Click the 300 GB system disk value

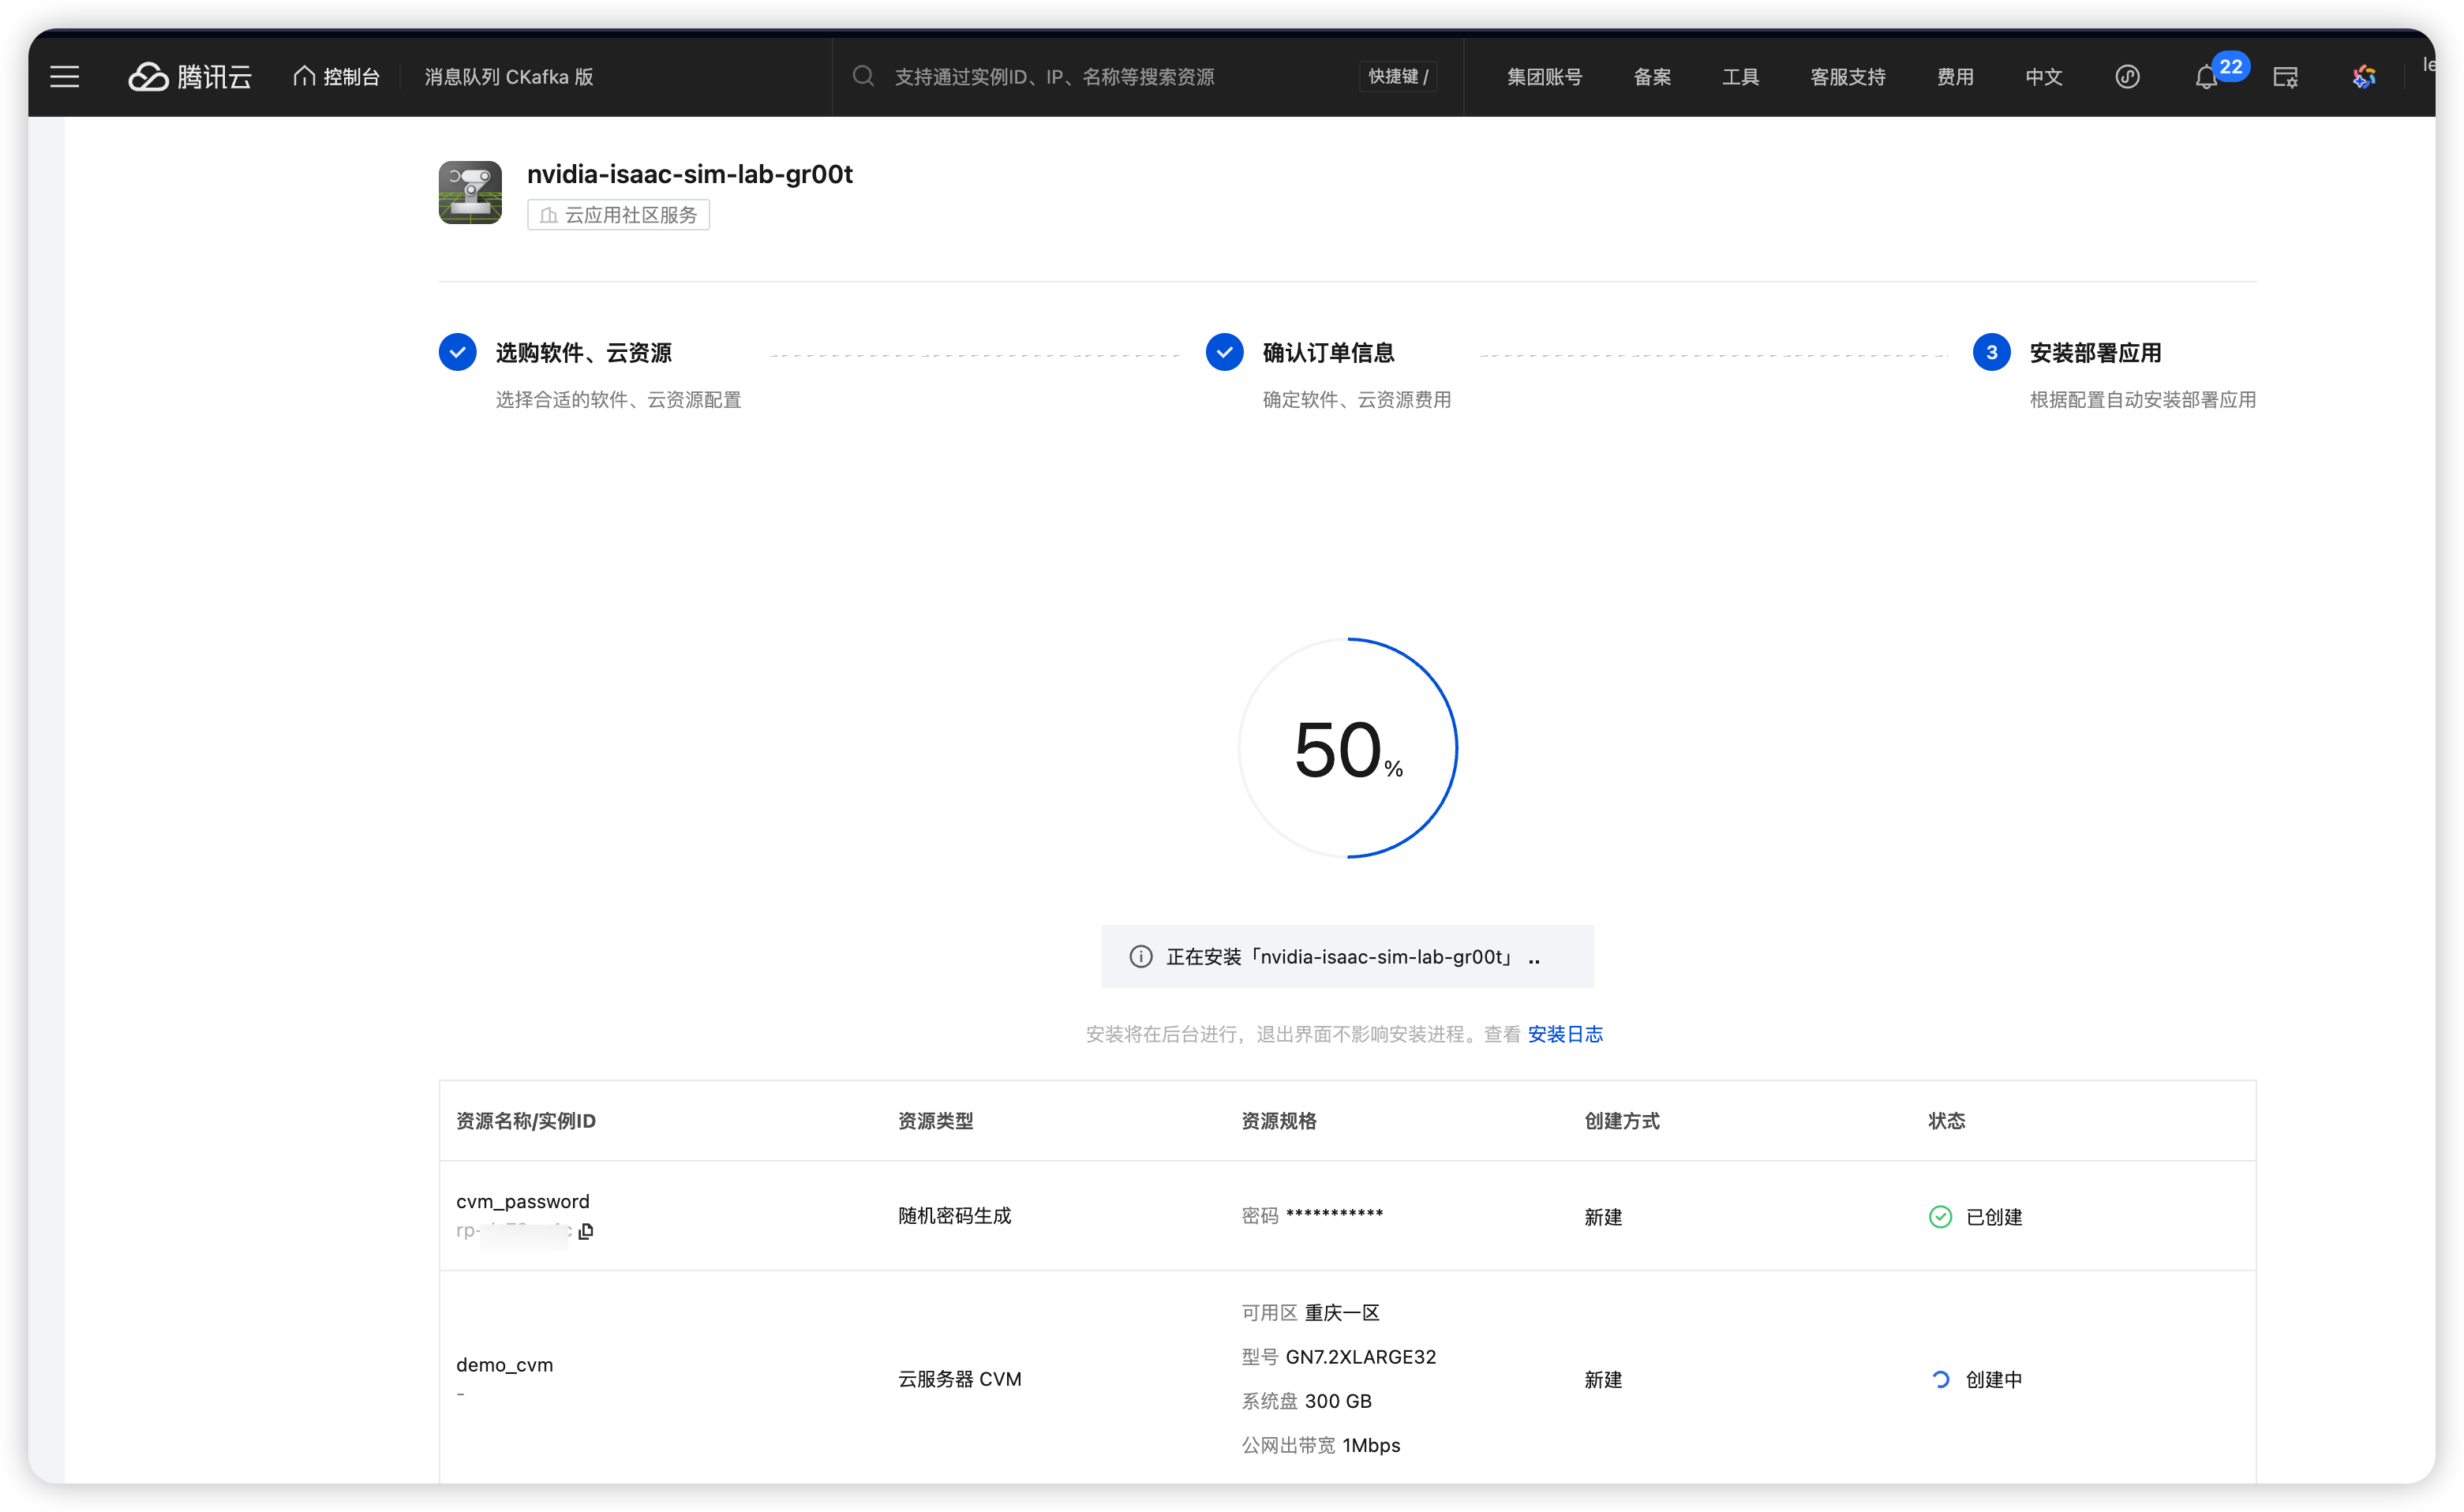1338,1401
